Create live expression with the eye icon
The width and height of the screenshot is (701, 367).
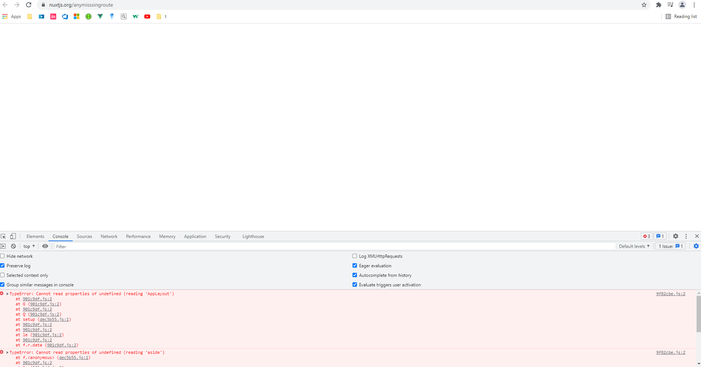[45, 246]
